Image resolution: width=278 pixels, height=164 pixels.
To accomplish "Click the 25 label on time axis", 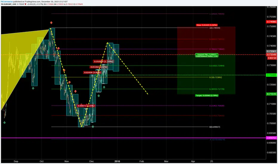I will (x=211, y=161).
